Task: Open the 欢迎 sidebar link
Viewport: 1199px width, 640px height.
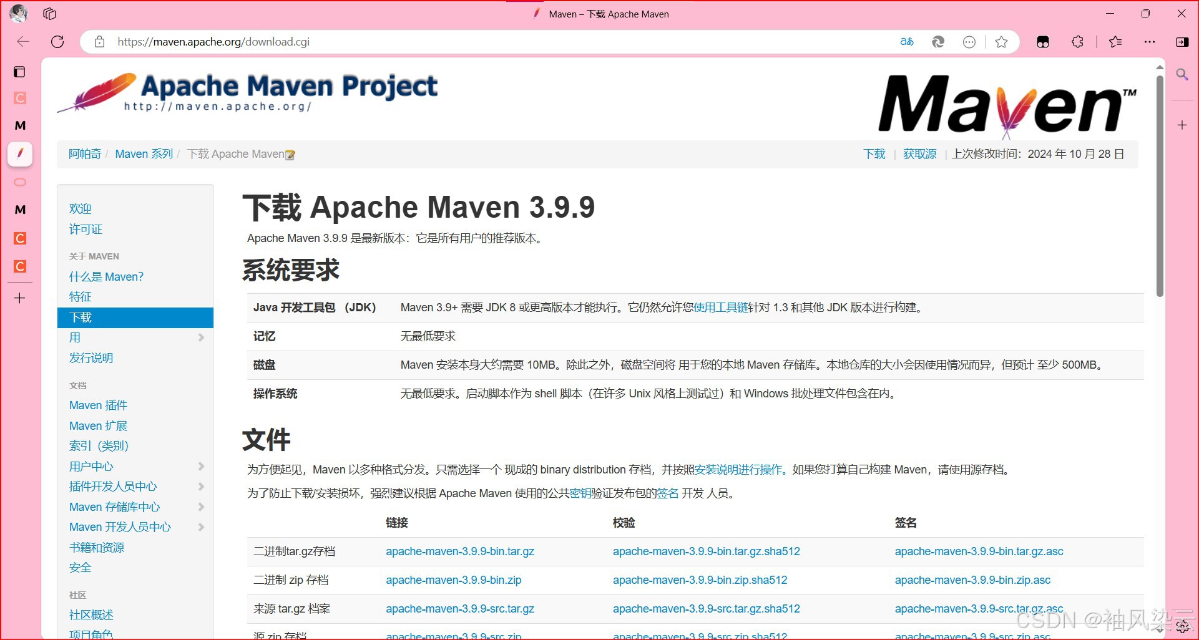Action: click(x=81, y=208)
